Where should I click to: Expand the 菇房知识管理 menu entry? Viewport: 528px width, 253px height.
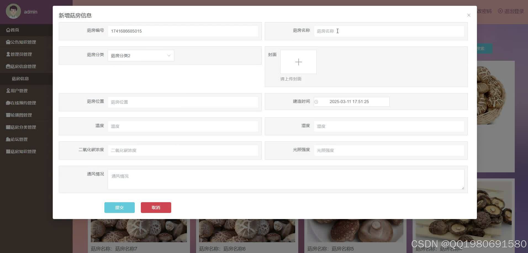8,151
